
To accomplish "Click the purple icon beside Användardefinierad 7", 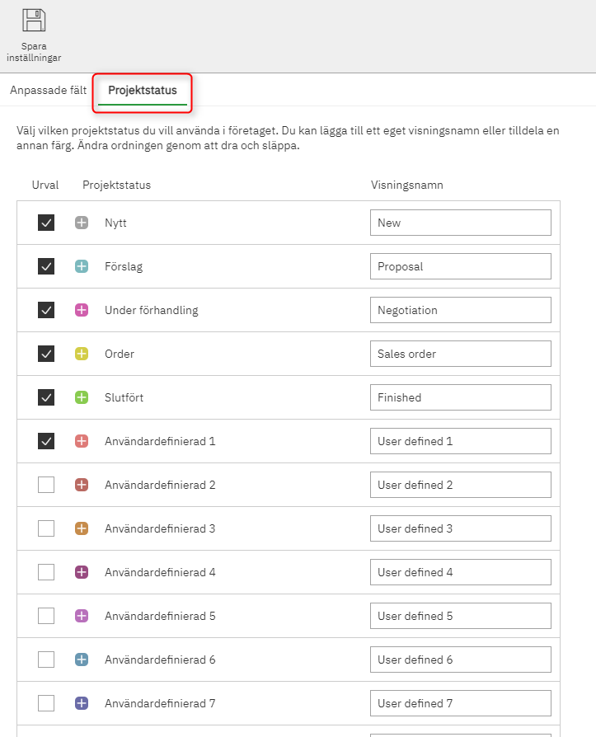I will click(x=82, y=703).
